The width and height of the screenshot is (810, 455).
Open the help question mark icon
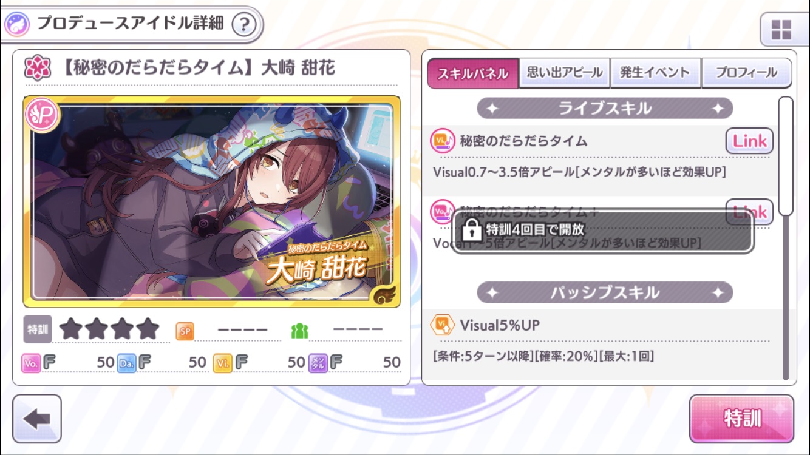pos(244,24)
